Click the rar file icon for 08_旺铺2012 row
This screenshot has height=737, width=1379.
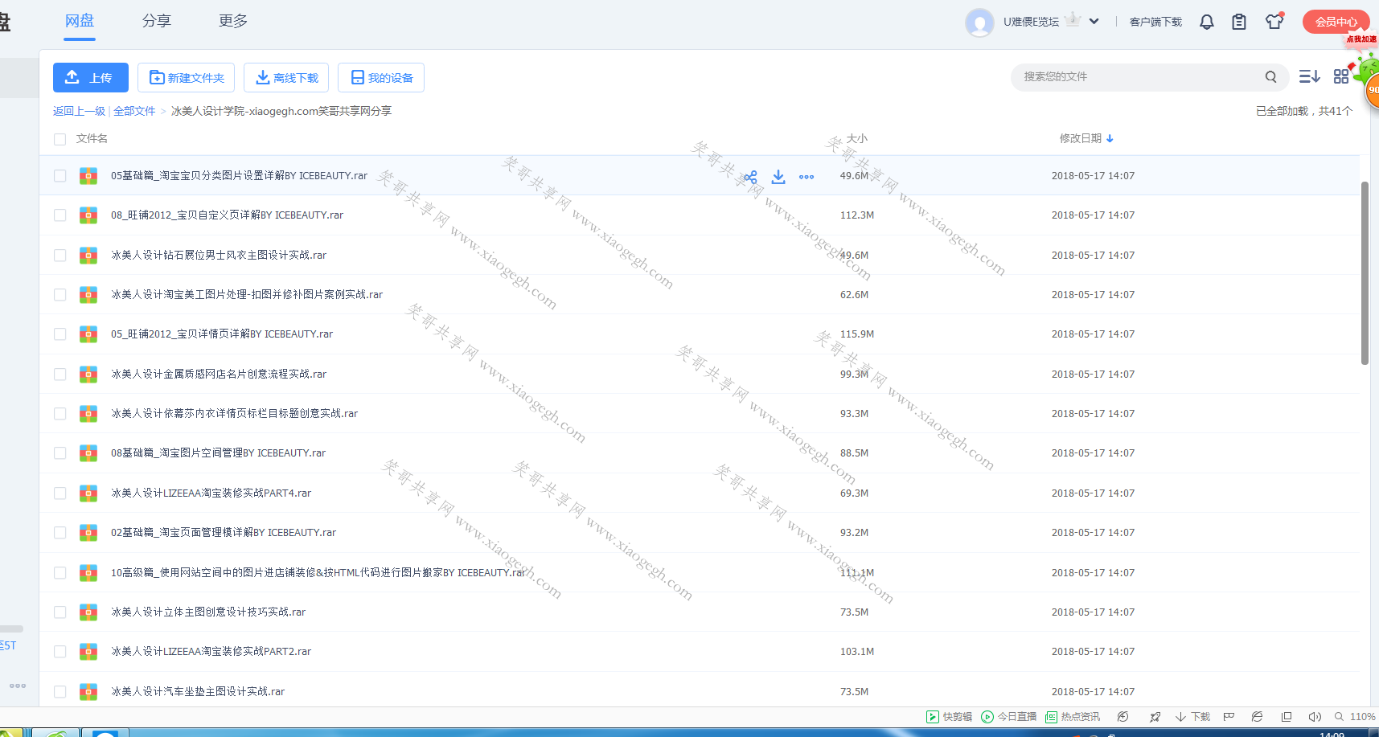click(88, 215)
